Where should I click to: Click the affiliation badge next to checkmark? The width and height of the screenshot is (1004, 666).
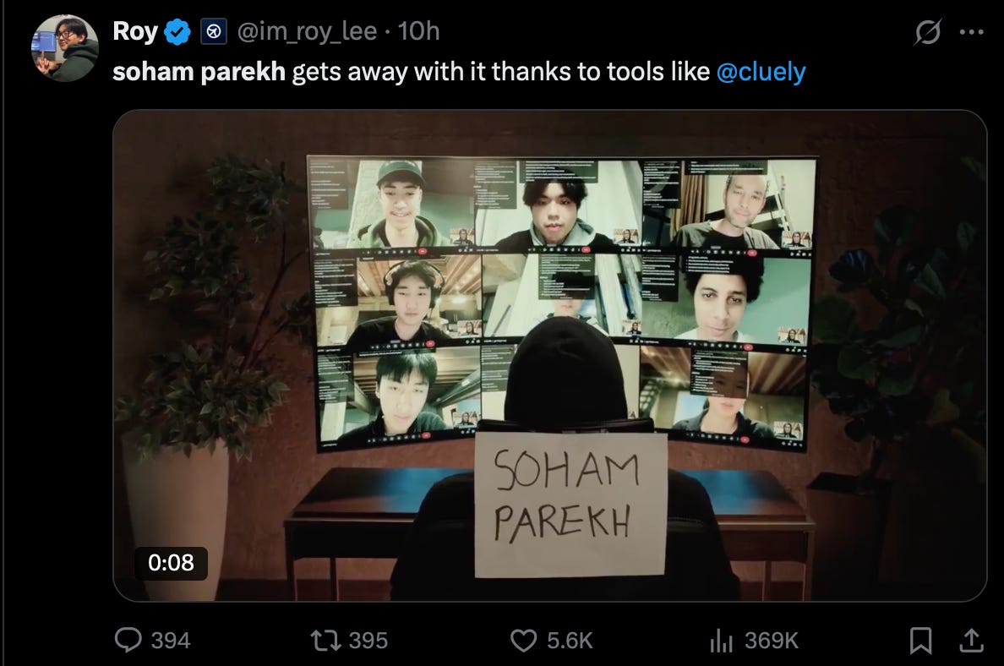[x=214, y=31]
